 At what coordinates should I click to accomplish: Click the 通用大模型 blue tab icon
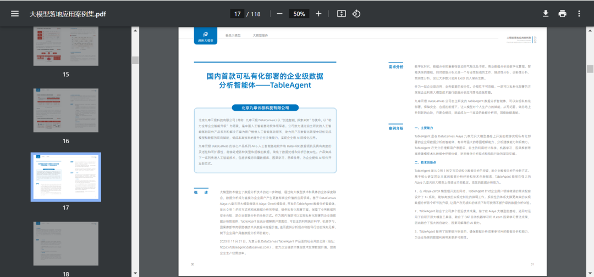tap(206, 36)
